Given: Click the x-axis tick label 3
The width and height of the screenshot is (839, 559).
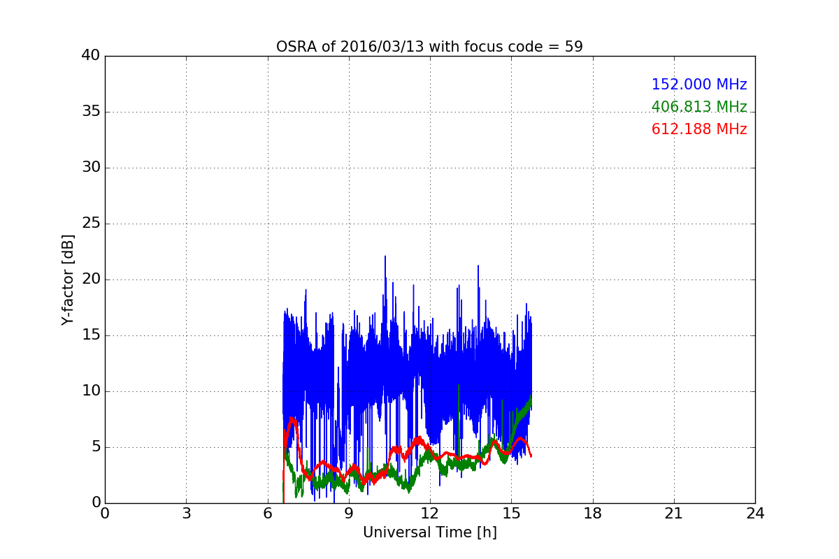Looking at the screenshot, I should pos(186,514).
